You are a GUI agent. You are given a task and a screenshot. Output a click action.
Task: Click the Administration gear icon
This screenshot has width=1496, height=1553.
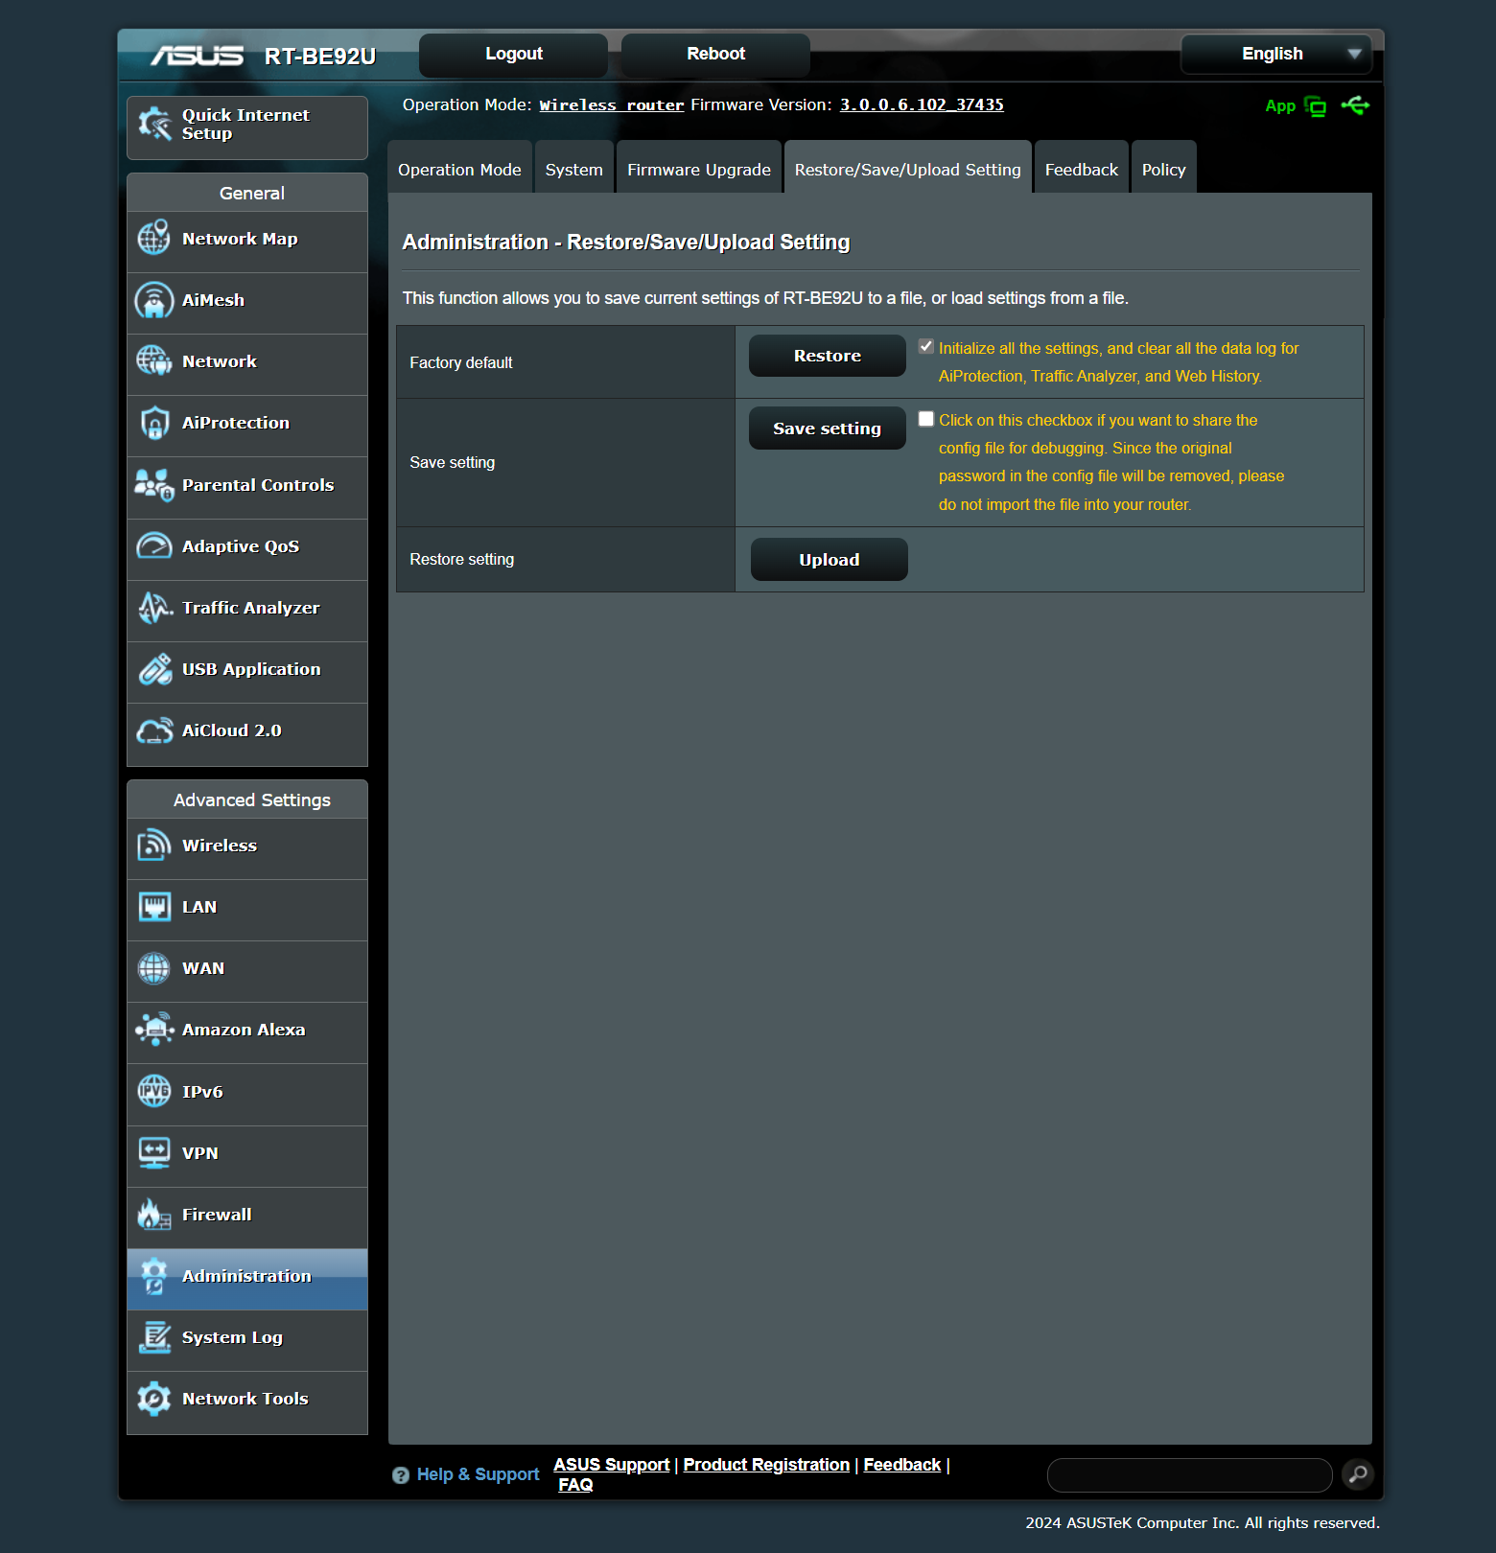click(154, 1276)
